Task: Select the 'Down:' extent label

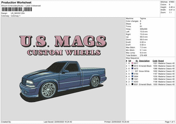Action: coord(128,39)
